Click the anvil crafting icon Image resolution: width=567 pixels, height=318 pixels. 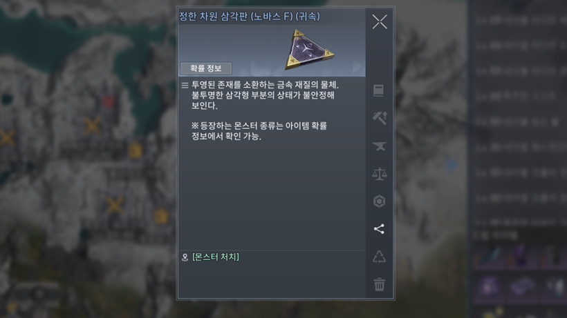(379, 146)
